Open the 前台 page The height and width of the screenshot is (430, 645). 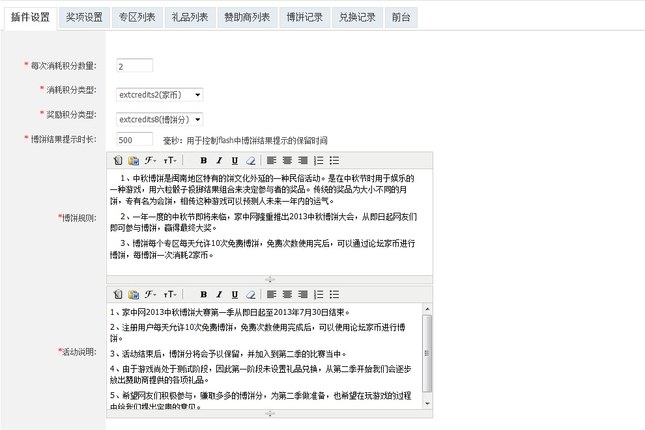point(401,18)
